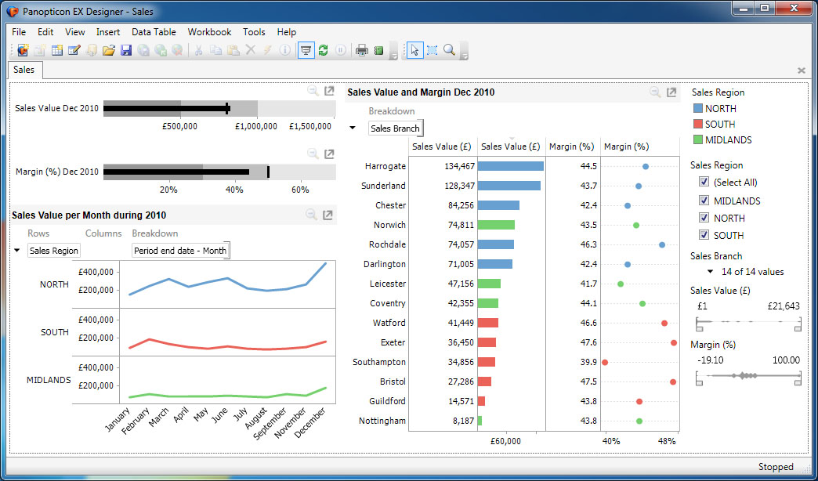
Task: Click the Save workbook icon in toolbar
Action: point(125,50)
